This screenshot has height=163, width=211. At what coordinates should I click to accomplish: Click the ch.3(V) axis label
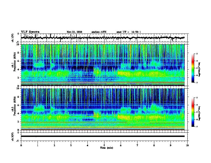[x=13, y=137]
